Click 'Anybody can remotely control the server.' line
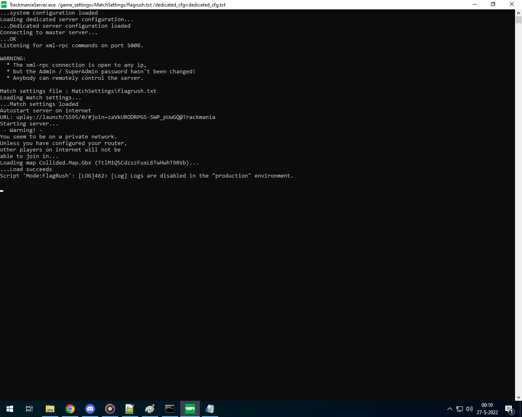522x417 pixels. [75, 78]
